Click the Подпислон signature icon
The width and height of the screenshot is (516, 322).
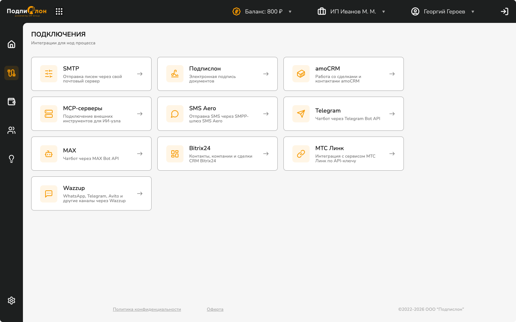pos(175,74)
